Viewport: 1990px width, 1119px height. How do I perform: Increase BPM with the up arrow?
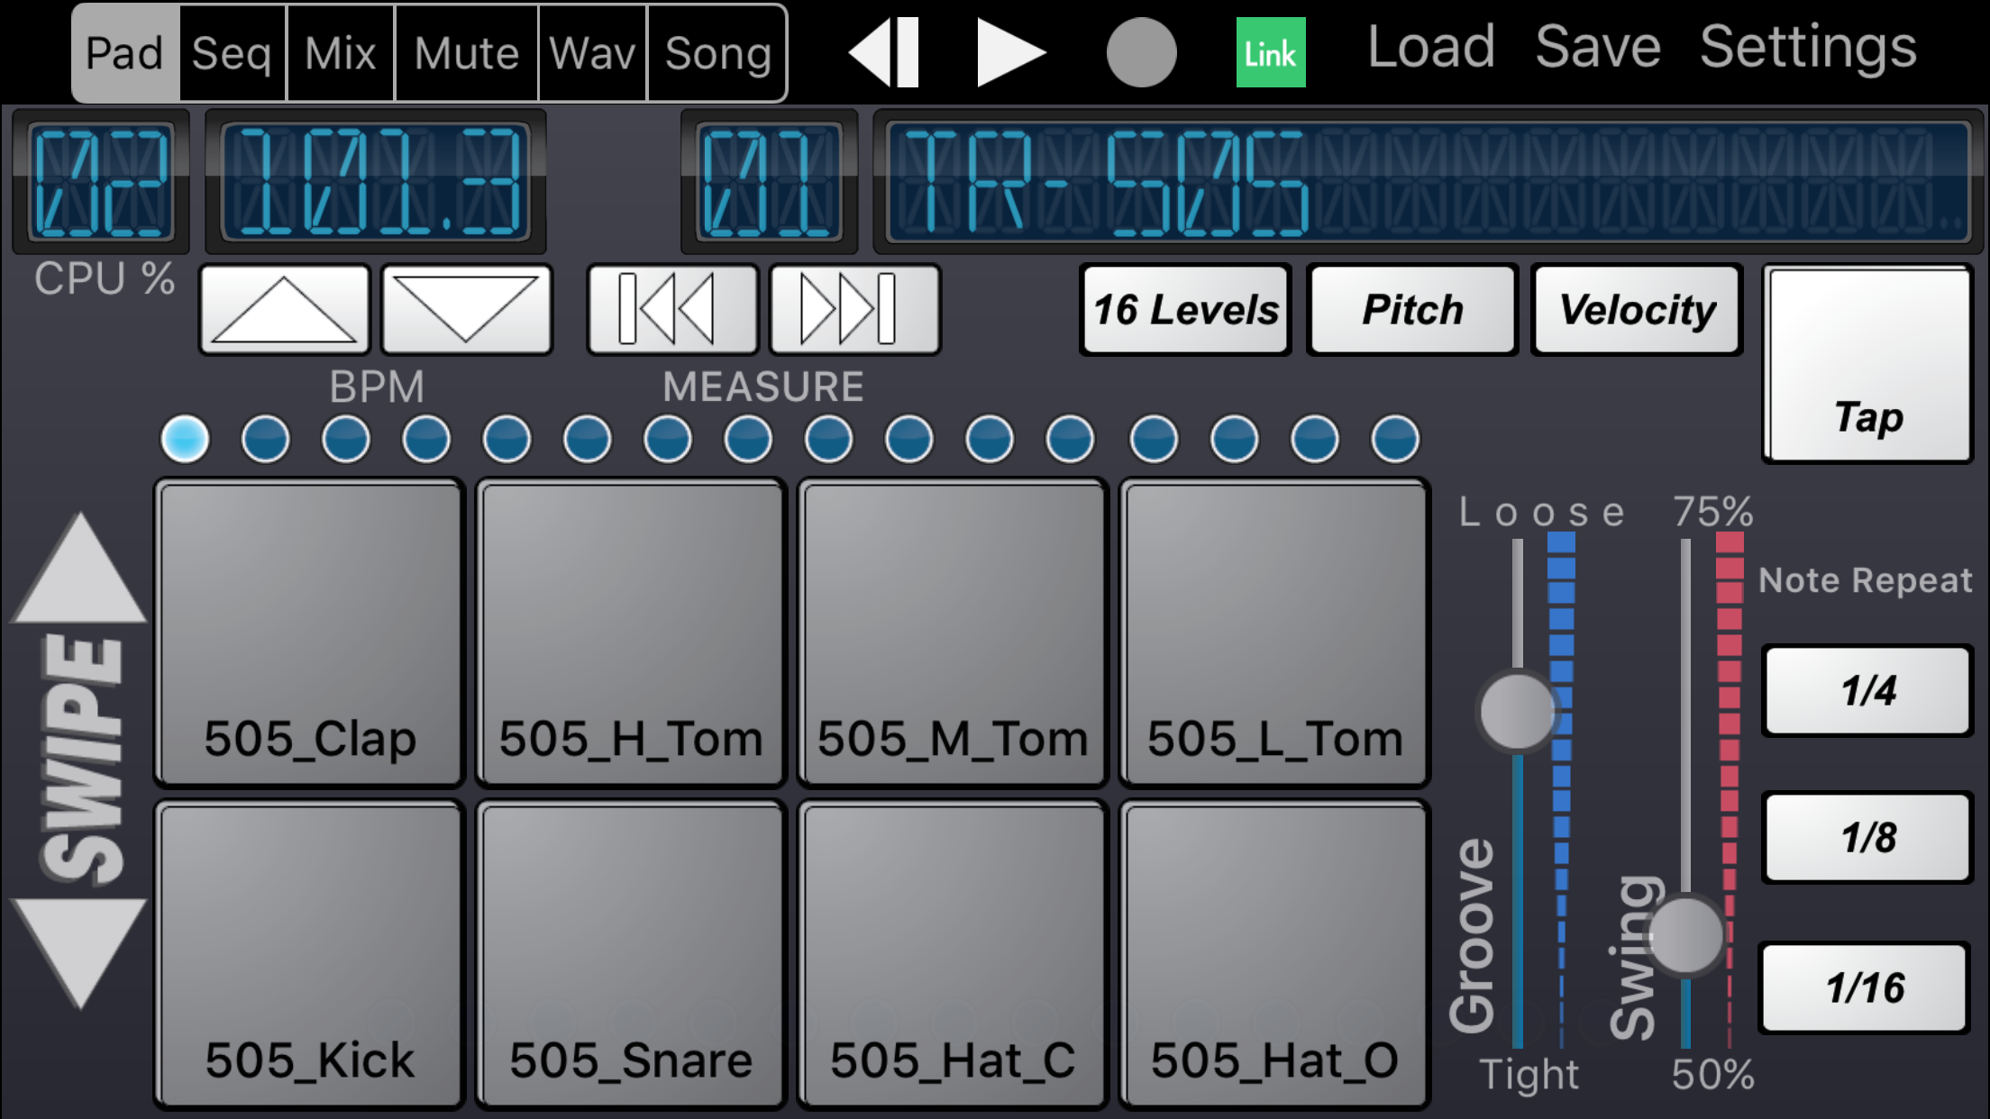[284, 309]
